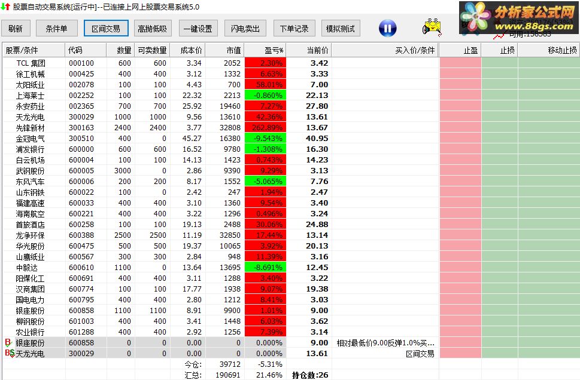Screen dimensions: 580x380
Task: Click the 262.89% profit cell
Action: [265, 128]
